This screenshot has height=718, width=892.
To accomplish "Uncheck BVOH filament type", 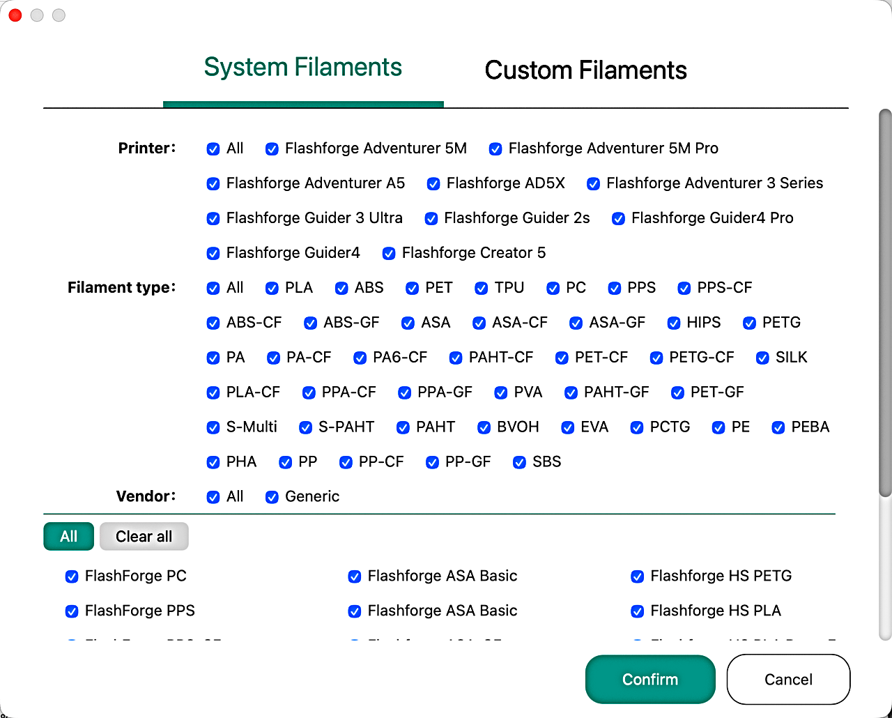I will (484, 427).
